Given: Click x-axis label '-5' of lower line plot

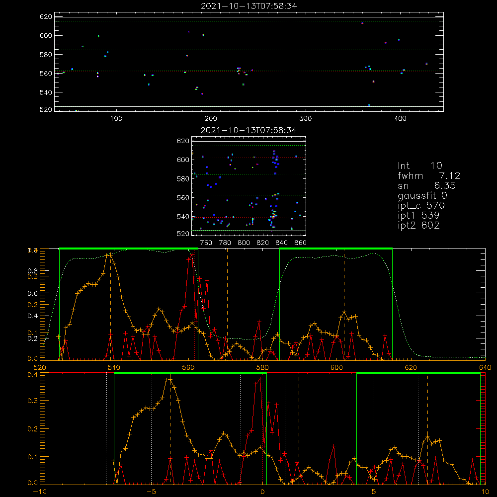Looking at the screenshot, I should 151,492.
